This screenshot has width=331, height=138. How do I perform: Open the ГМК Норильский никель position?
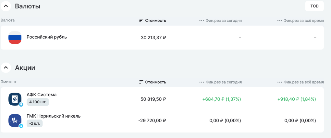[54, 116]
